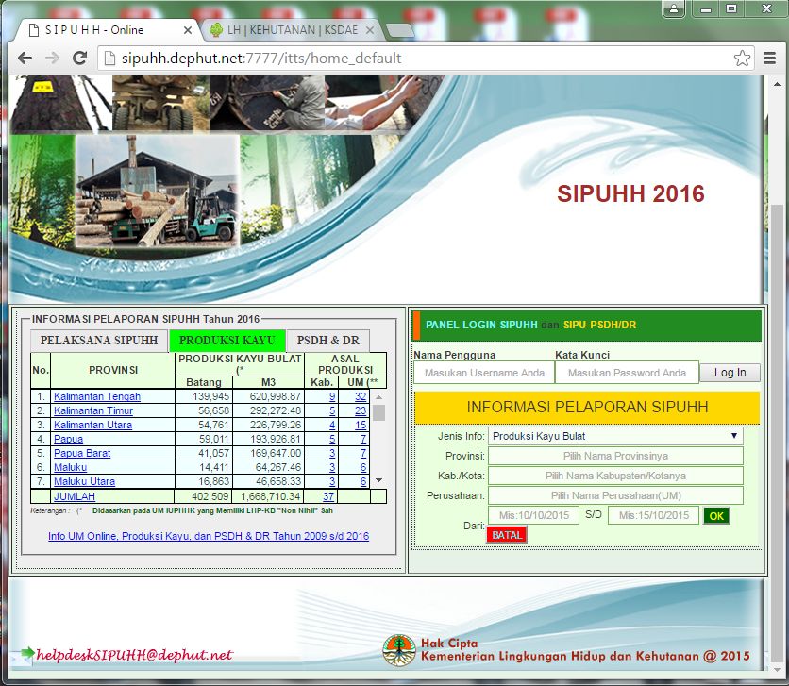Screen dimensions: 789x686
Task: Click the address bar URL
Action: (261, 59)
